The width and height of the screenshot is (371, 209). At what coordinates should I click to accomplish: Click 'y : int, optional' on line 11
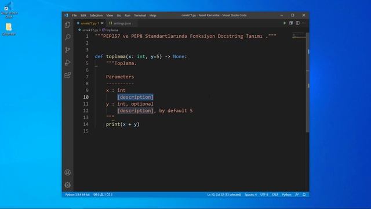coord(130,104)
